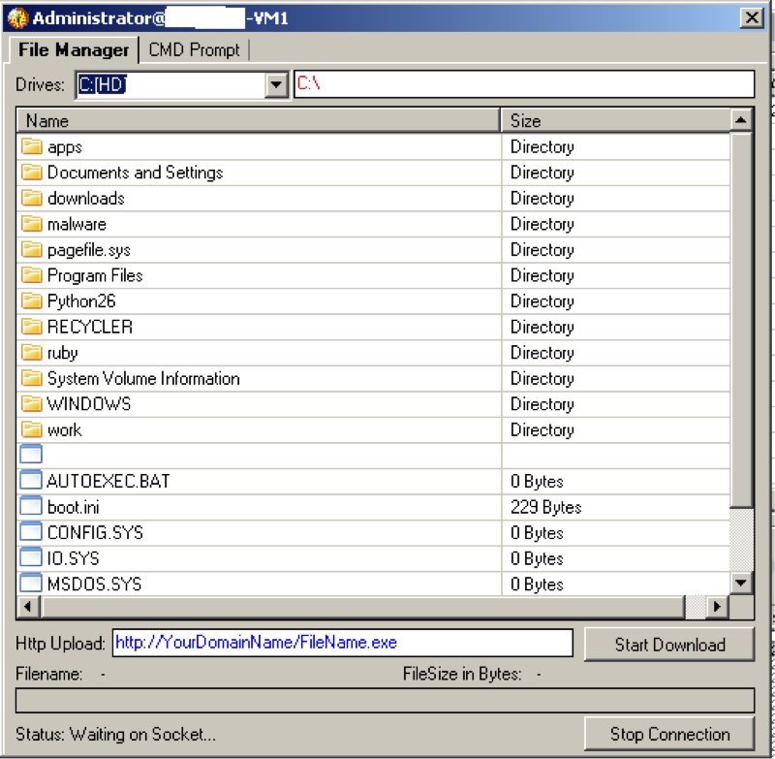Sort files by the Name column header
The image size is (775, 759).
[x=258, y=120]
